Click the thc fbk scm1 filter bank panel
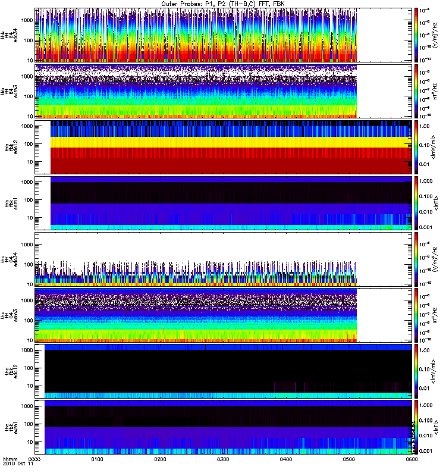The image size is (446, 476). click(223, 427)
